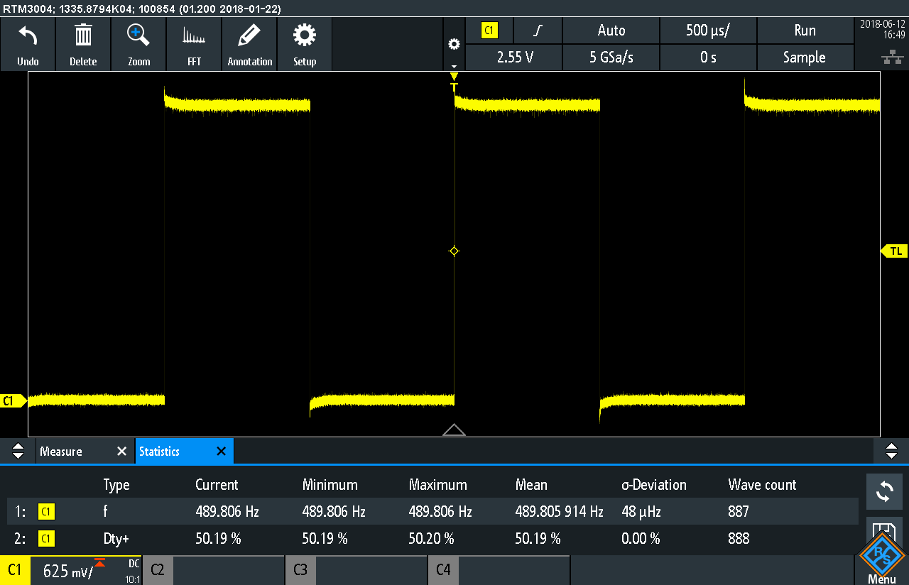Reset statistics with the refresh icon

click(x=884, y=491)
